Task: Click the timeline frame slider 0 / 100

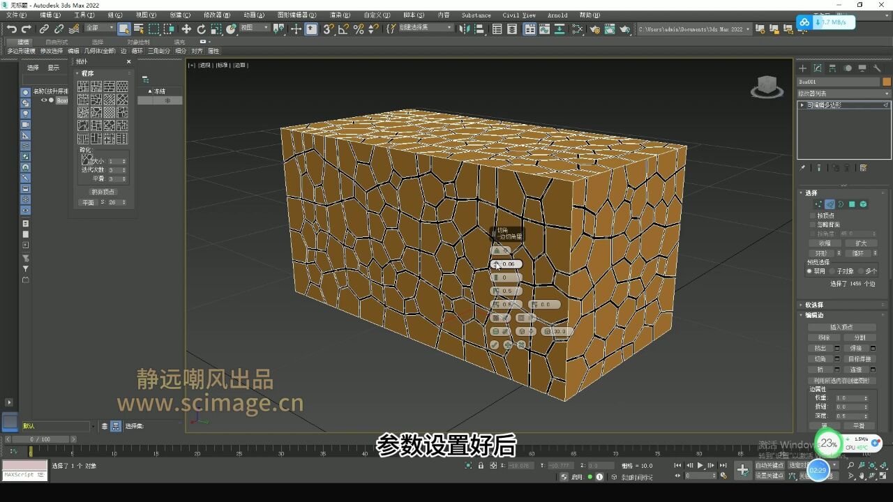Action: tap(40, 439)
